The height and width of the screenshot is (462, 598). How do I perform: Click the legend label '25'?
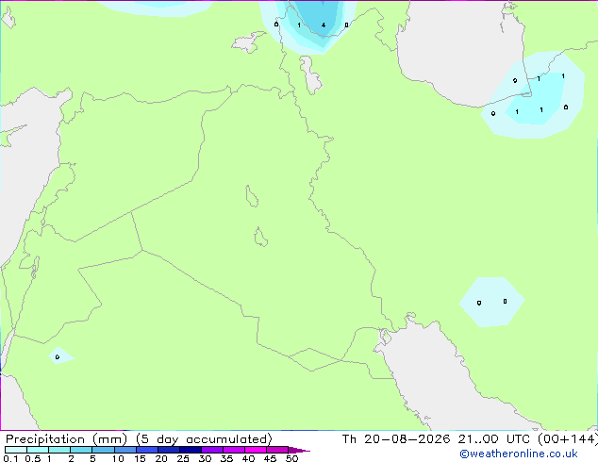(x=183, y=458)
